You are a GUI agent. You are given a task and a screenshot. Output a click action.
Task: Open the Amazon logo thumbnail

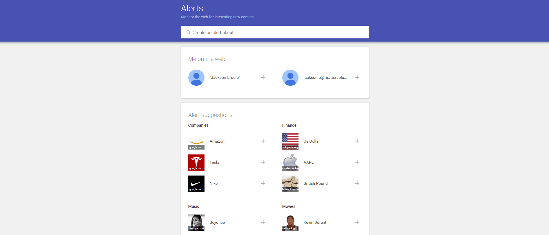196,141
